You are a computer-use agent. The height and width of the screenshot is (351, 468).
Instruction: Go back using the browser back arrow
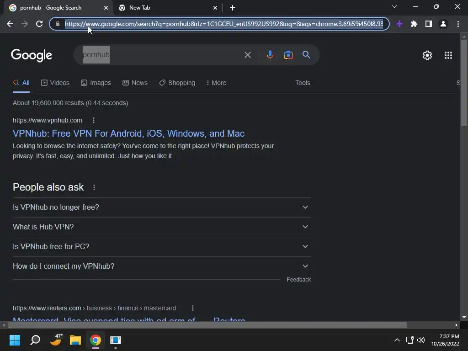10,24
